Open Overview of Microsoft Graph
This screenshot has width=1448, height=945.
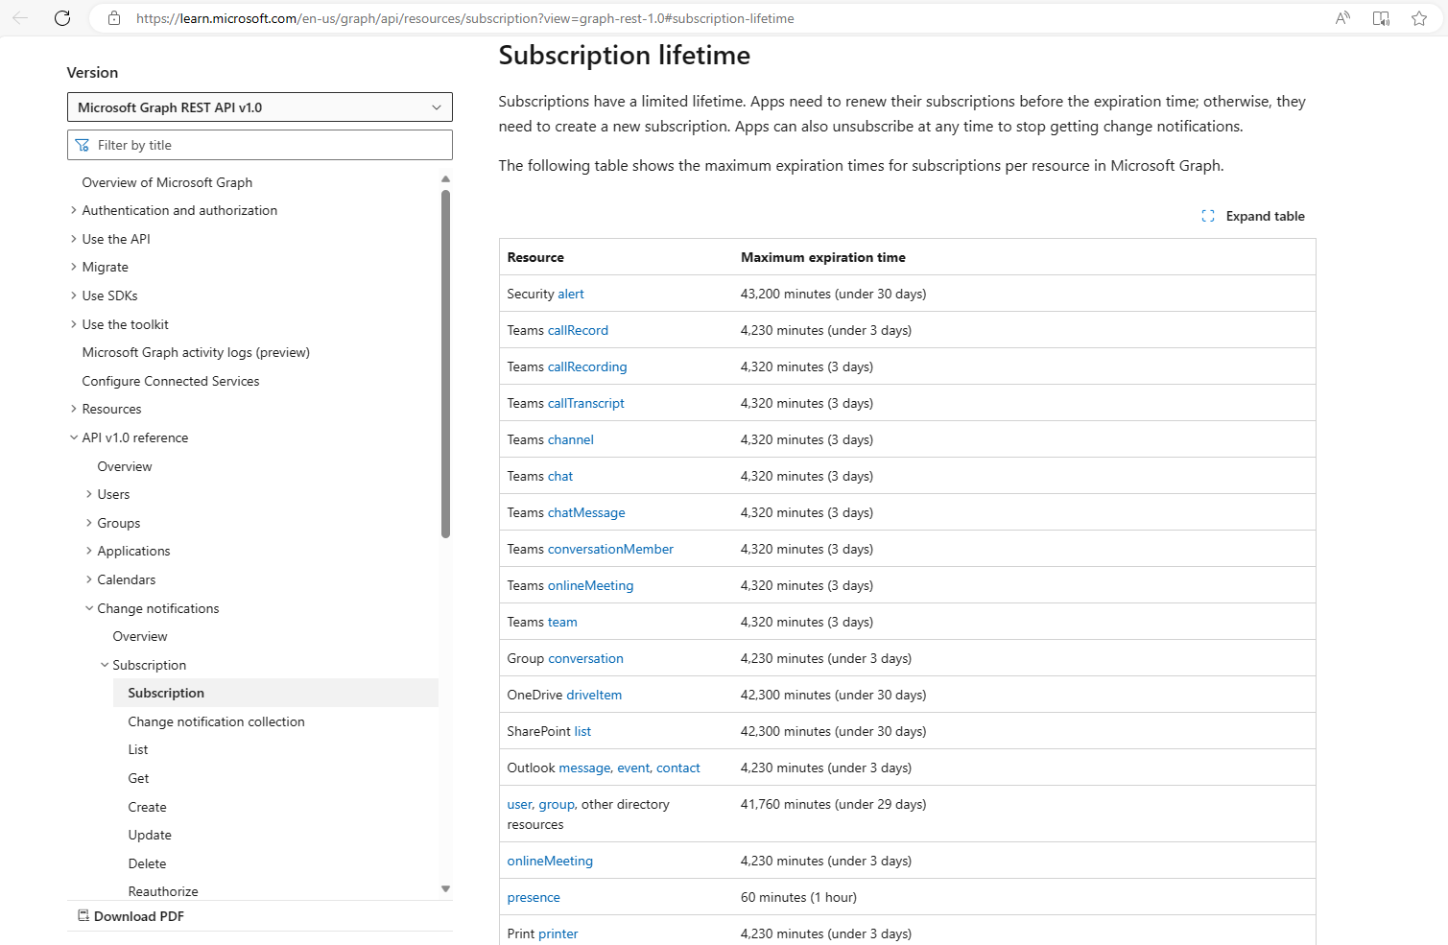click(167, 182)
